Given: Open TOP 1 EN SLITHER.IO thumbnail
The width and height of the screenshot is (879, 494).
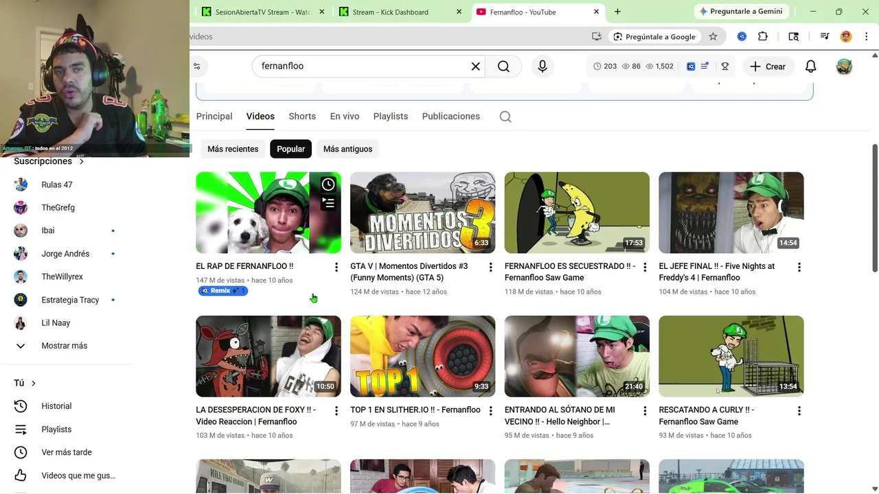Looking at the screenshot, I should 422,356.
